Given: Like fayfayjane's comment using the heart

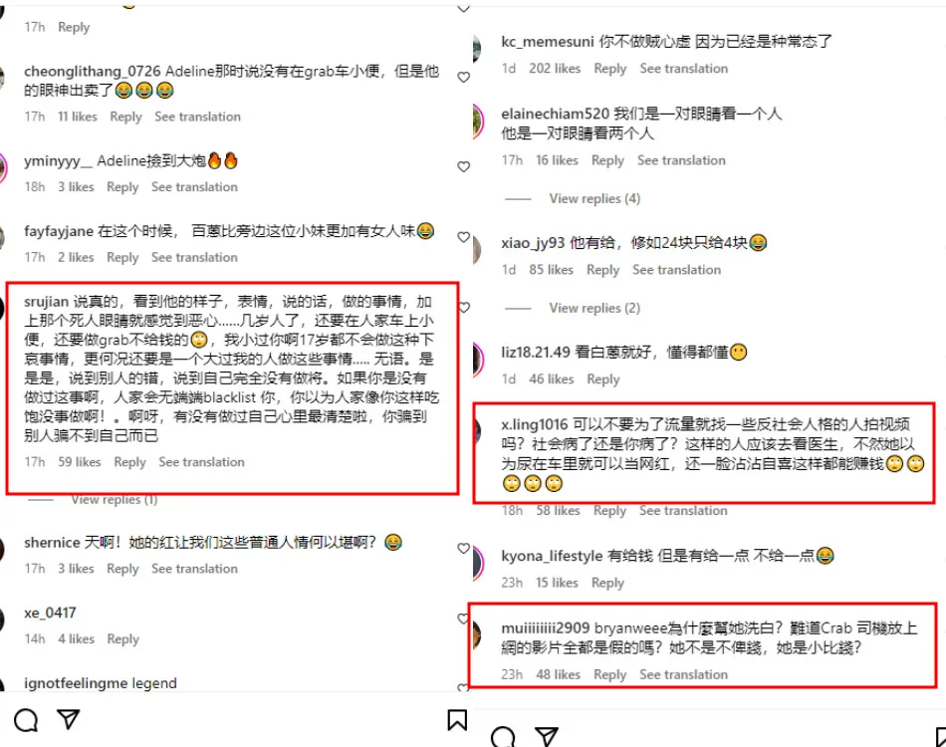Looking at the screenshot, I should [463, 237].
